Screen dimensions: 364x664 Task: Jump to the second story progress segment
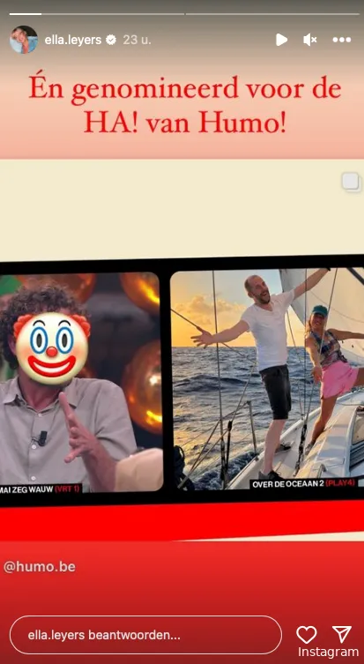(x=272, y=14)
